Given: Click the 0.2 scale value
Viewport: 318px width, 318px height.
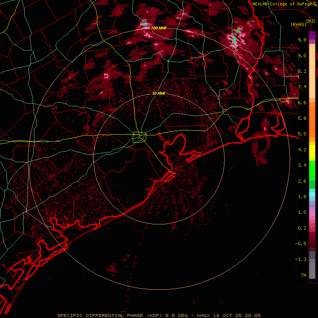Looking at the screenshot, I should [302, 228].
